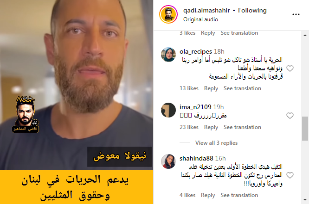Viewport: 309px width, 204px height.
Task: Open ima_n2109 avatar
Action: 168,110
